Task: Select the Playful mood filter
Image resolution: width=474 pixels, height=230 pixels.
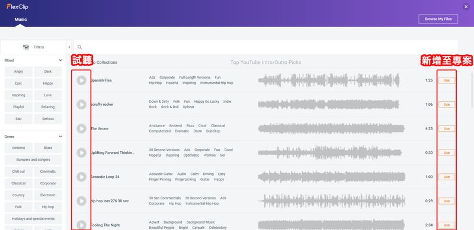Action: point(18,107)
